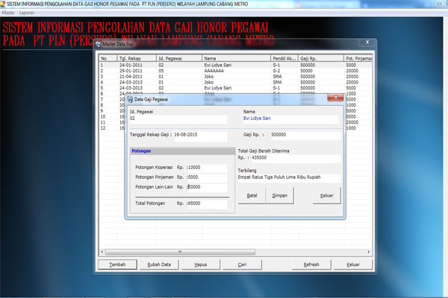Select row with date 21-04-2011
The width and height of the screenshot is (448, 298).
point(236,77)
